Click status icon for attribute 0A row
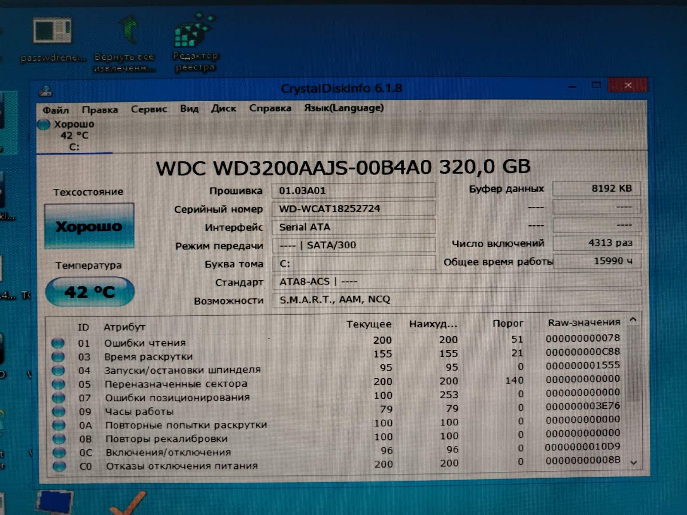 pyautogui.click(x=59, y=425)
